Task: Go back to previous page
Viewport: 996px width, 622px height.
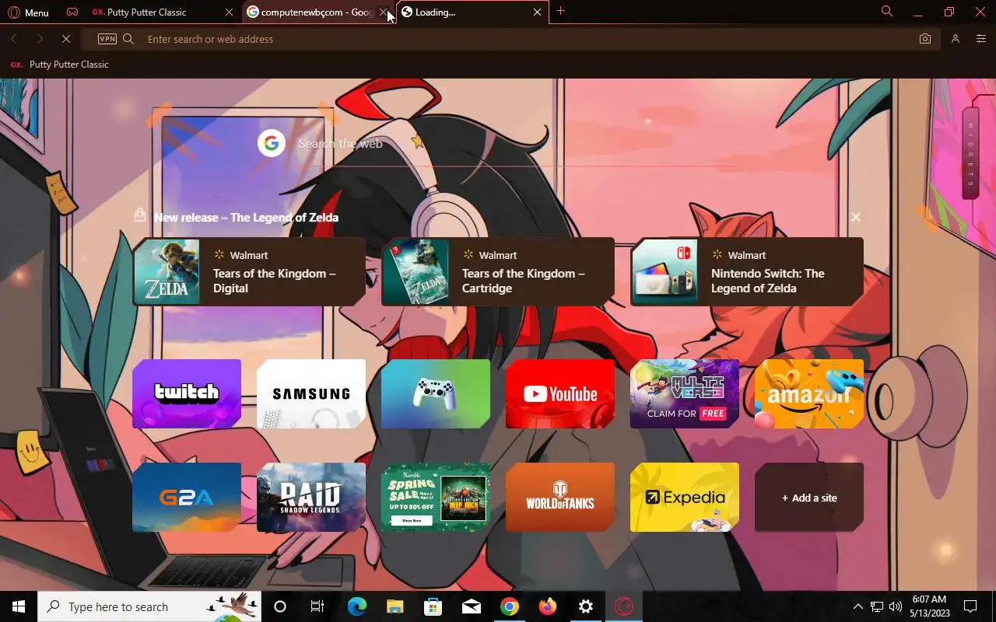Action: coord(14,39)
